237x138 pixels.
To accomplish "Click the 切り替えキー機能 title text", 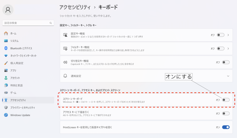I will (80, 61).
